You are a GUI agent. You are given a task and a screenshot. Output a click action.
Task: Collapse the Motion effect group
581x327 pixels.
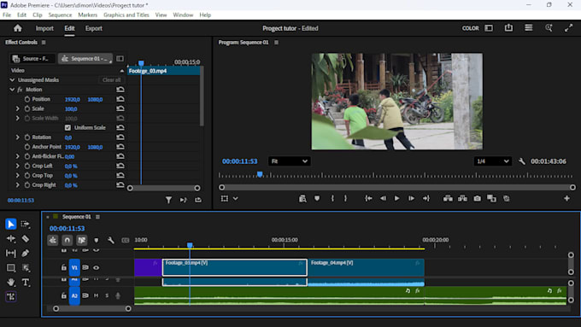[x=12, y=90]
